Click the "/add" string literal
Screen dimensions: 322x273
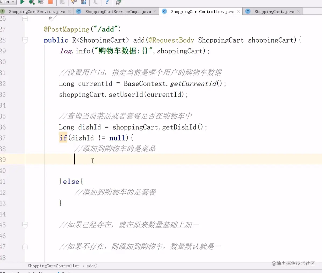(x=105, y=29)
